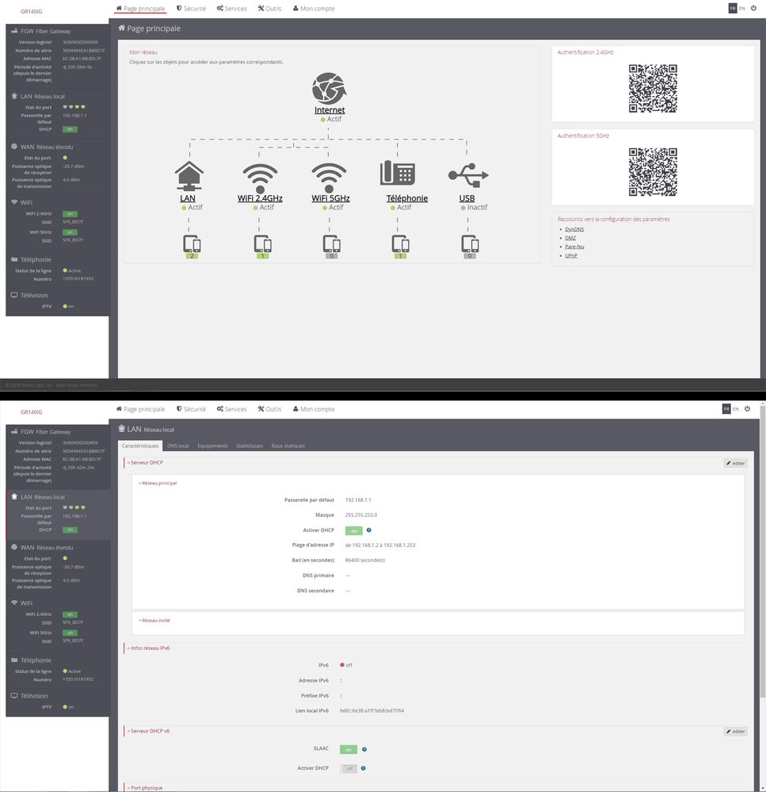Switch to the DNS local tab
The image size is (766, 792).
click(178, 446)
